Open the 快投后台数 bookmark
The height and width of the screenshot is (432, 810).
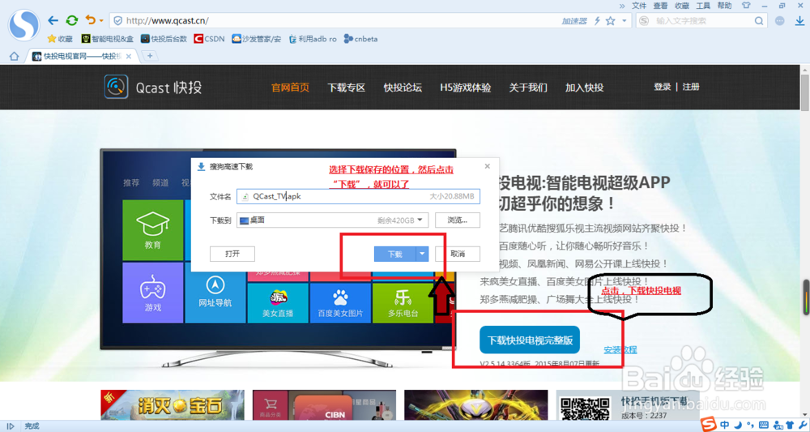164,39
